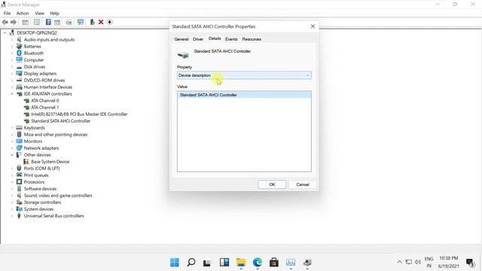Click the Storage controllers icon
Screen dimensions: 482x271
pos(19,202)
